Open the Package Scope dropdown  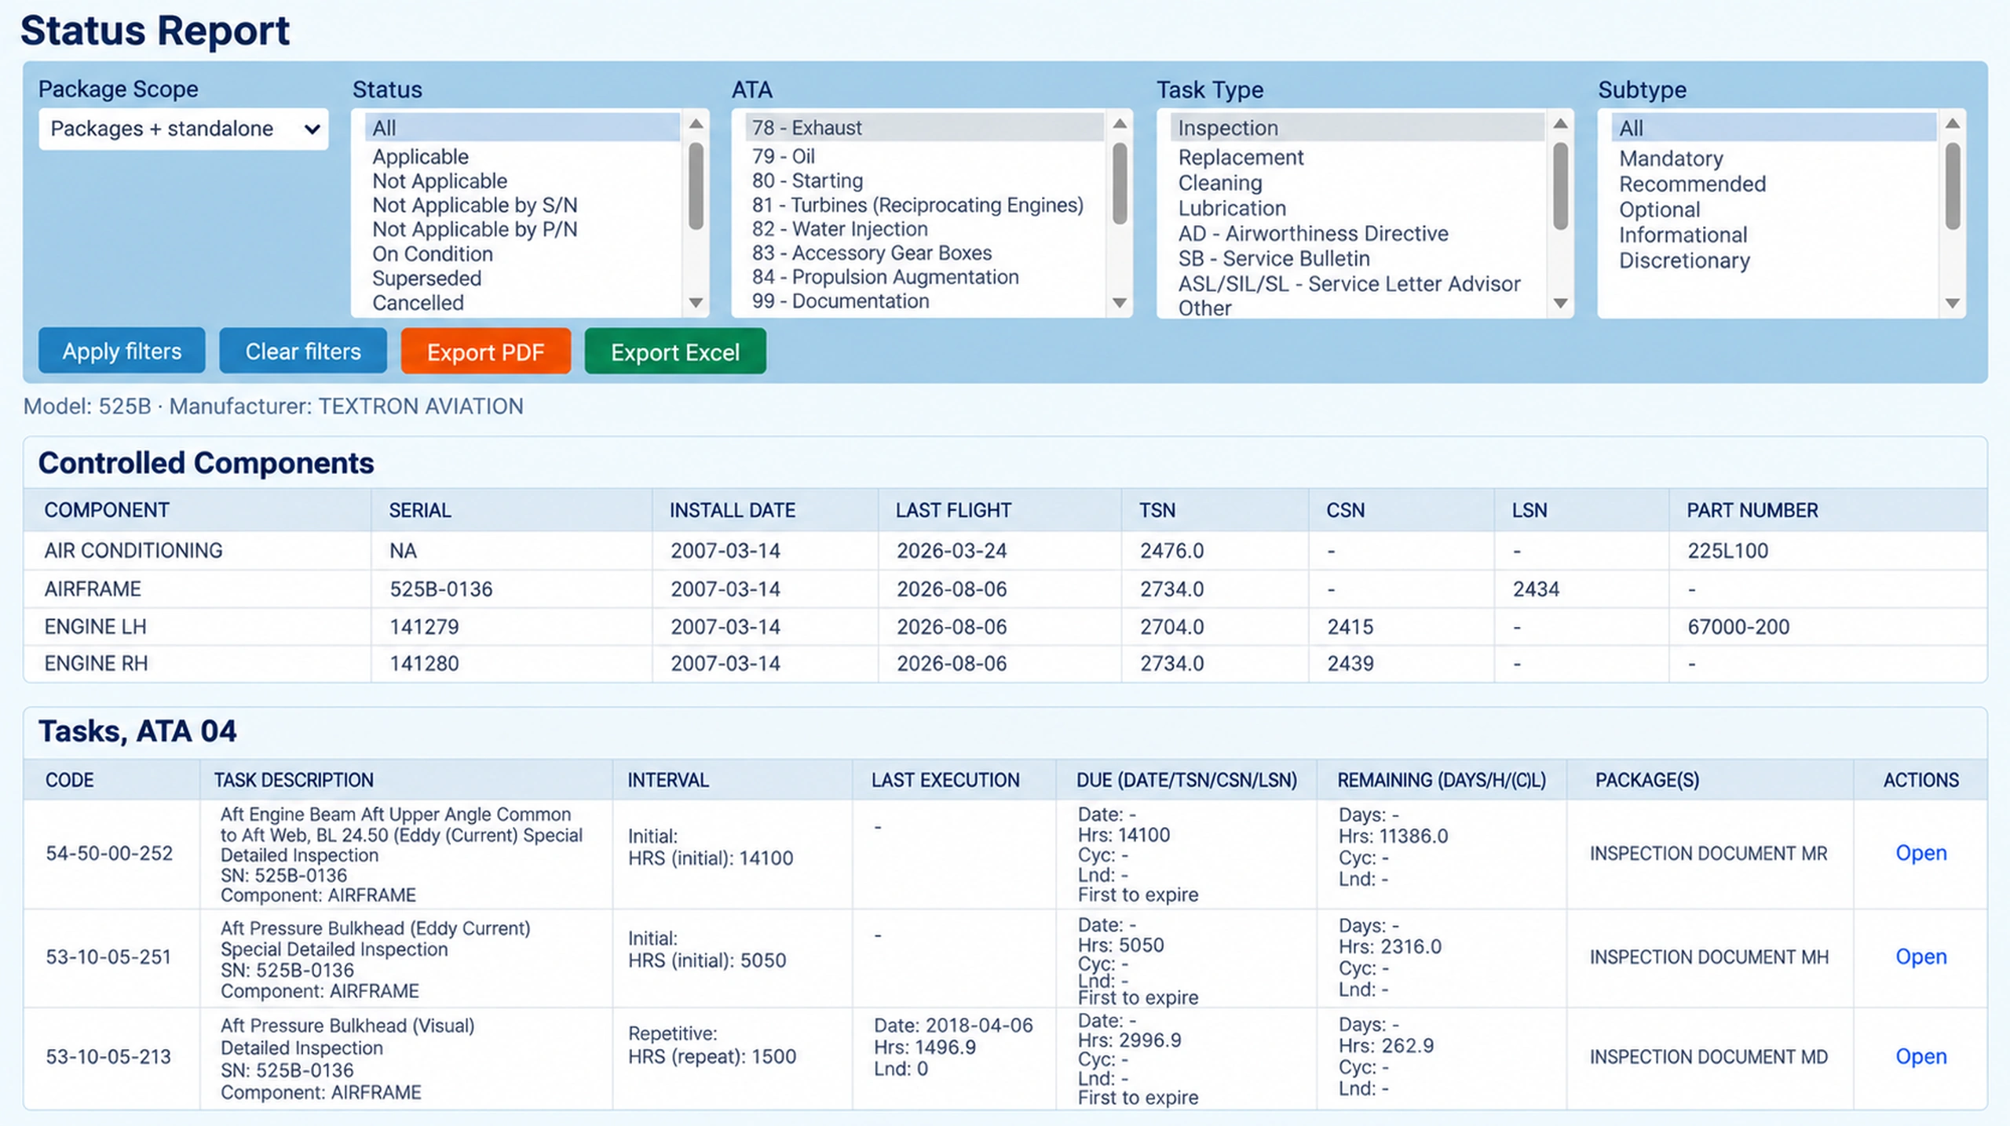[x=183, y=129]
